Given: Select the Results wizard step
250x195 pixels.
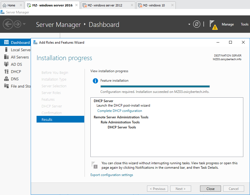Looking at the screenshot, I should click(x=60, y=119).
